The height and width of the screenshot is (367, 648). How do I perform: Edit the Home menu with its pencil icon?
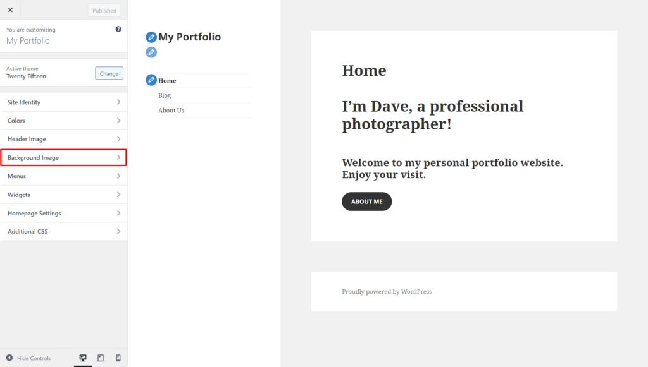150,80
